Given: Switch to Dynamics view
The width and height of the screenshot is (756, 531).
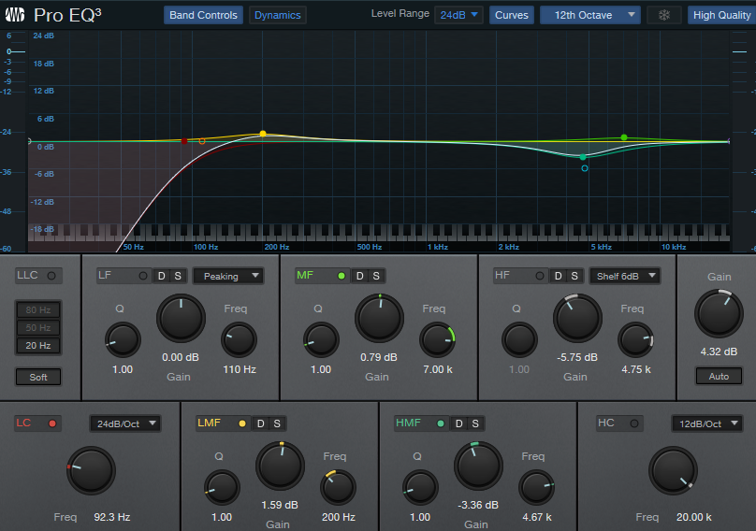Looking at the screenshot, I should 278,15.
